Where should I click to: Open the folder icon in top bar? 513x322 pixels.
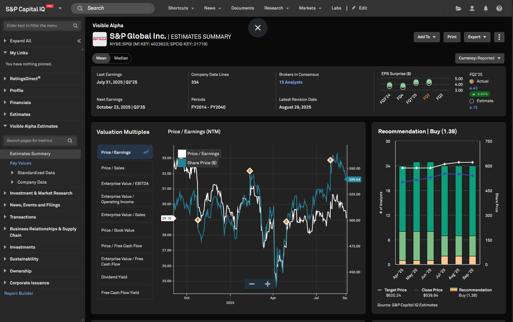[x=458, y=8]
